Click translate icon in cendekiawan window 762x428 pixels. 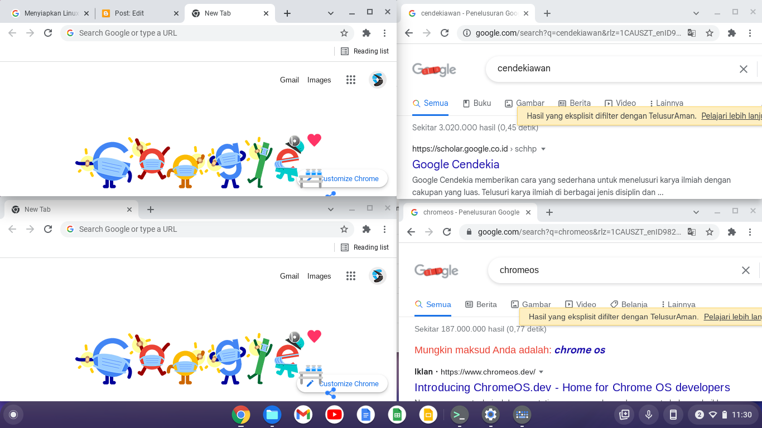(692, 33)
